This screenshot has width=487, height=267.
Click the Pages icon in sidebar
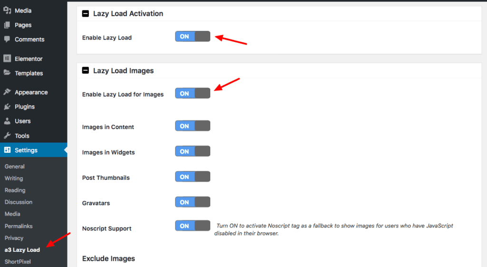[7, 25]
